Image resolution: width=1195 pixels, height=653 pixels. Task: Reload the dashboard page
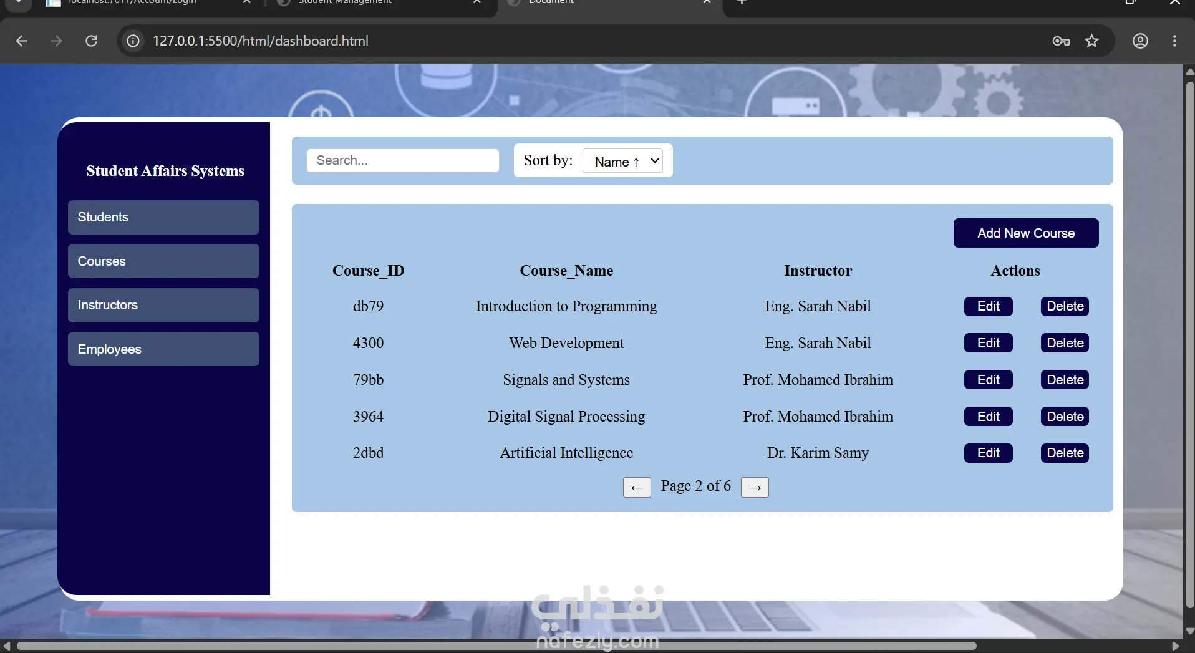[92, 41]
